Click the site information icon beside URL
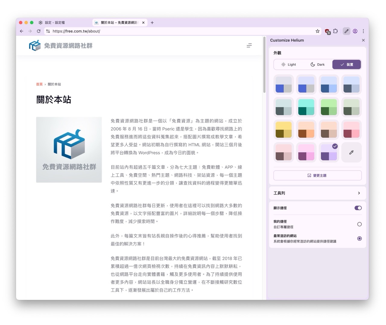The width and height of the screenshot is (386, 325). (48, 31)
